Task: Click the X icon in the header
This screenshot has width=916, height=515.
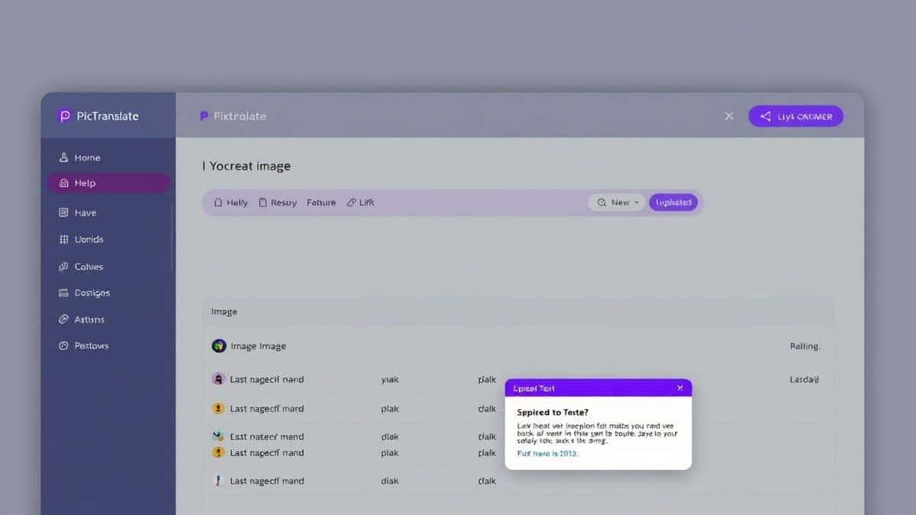Action: [x=729, y=116]
